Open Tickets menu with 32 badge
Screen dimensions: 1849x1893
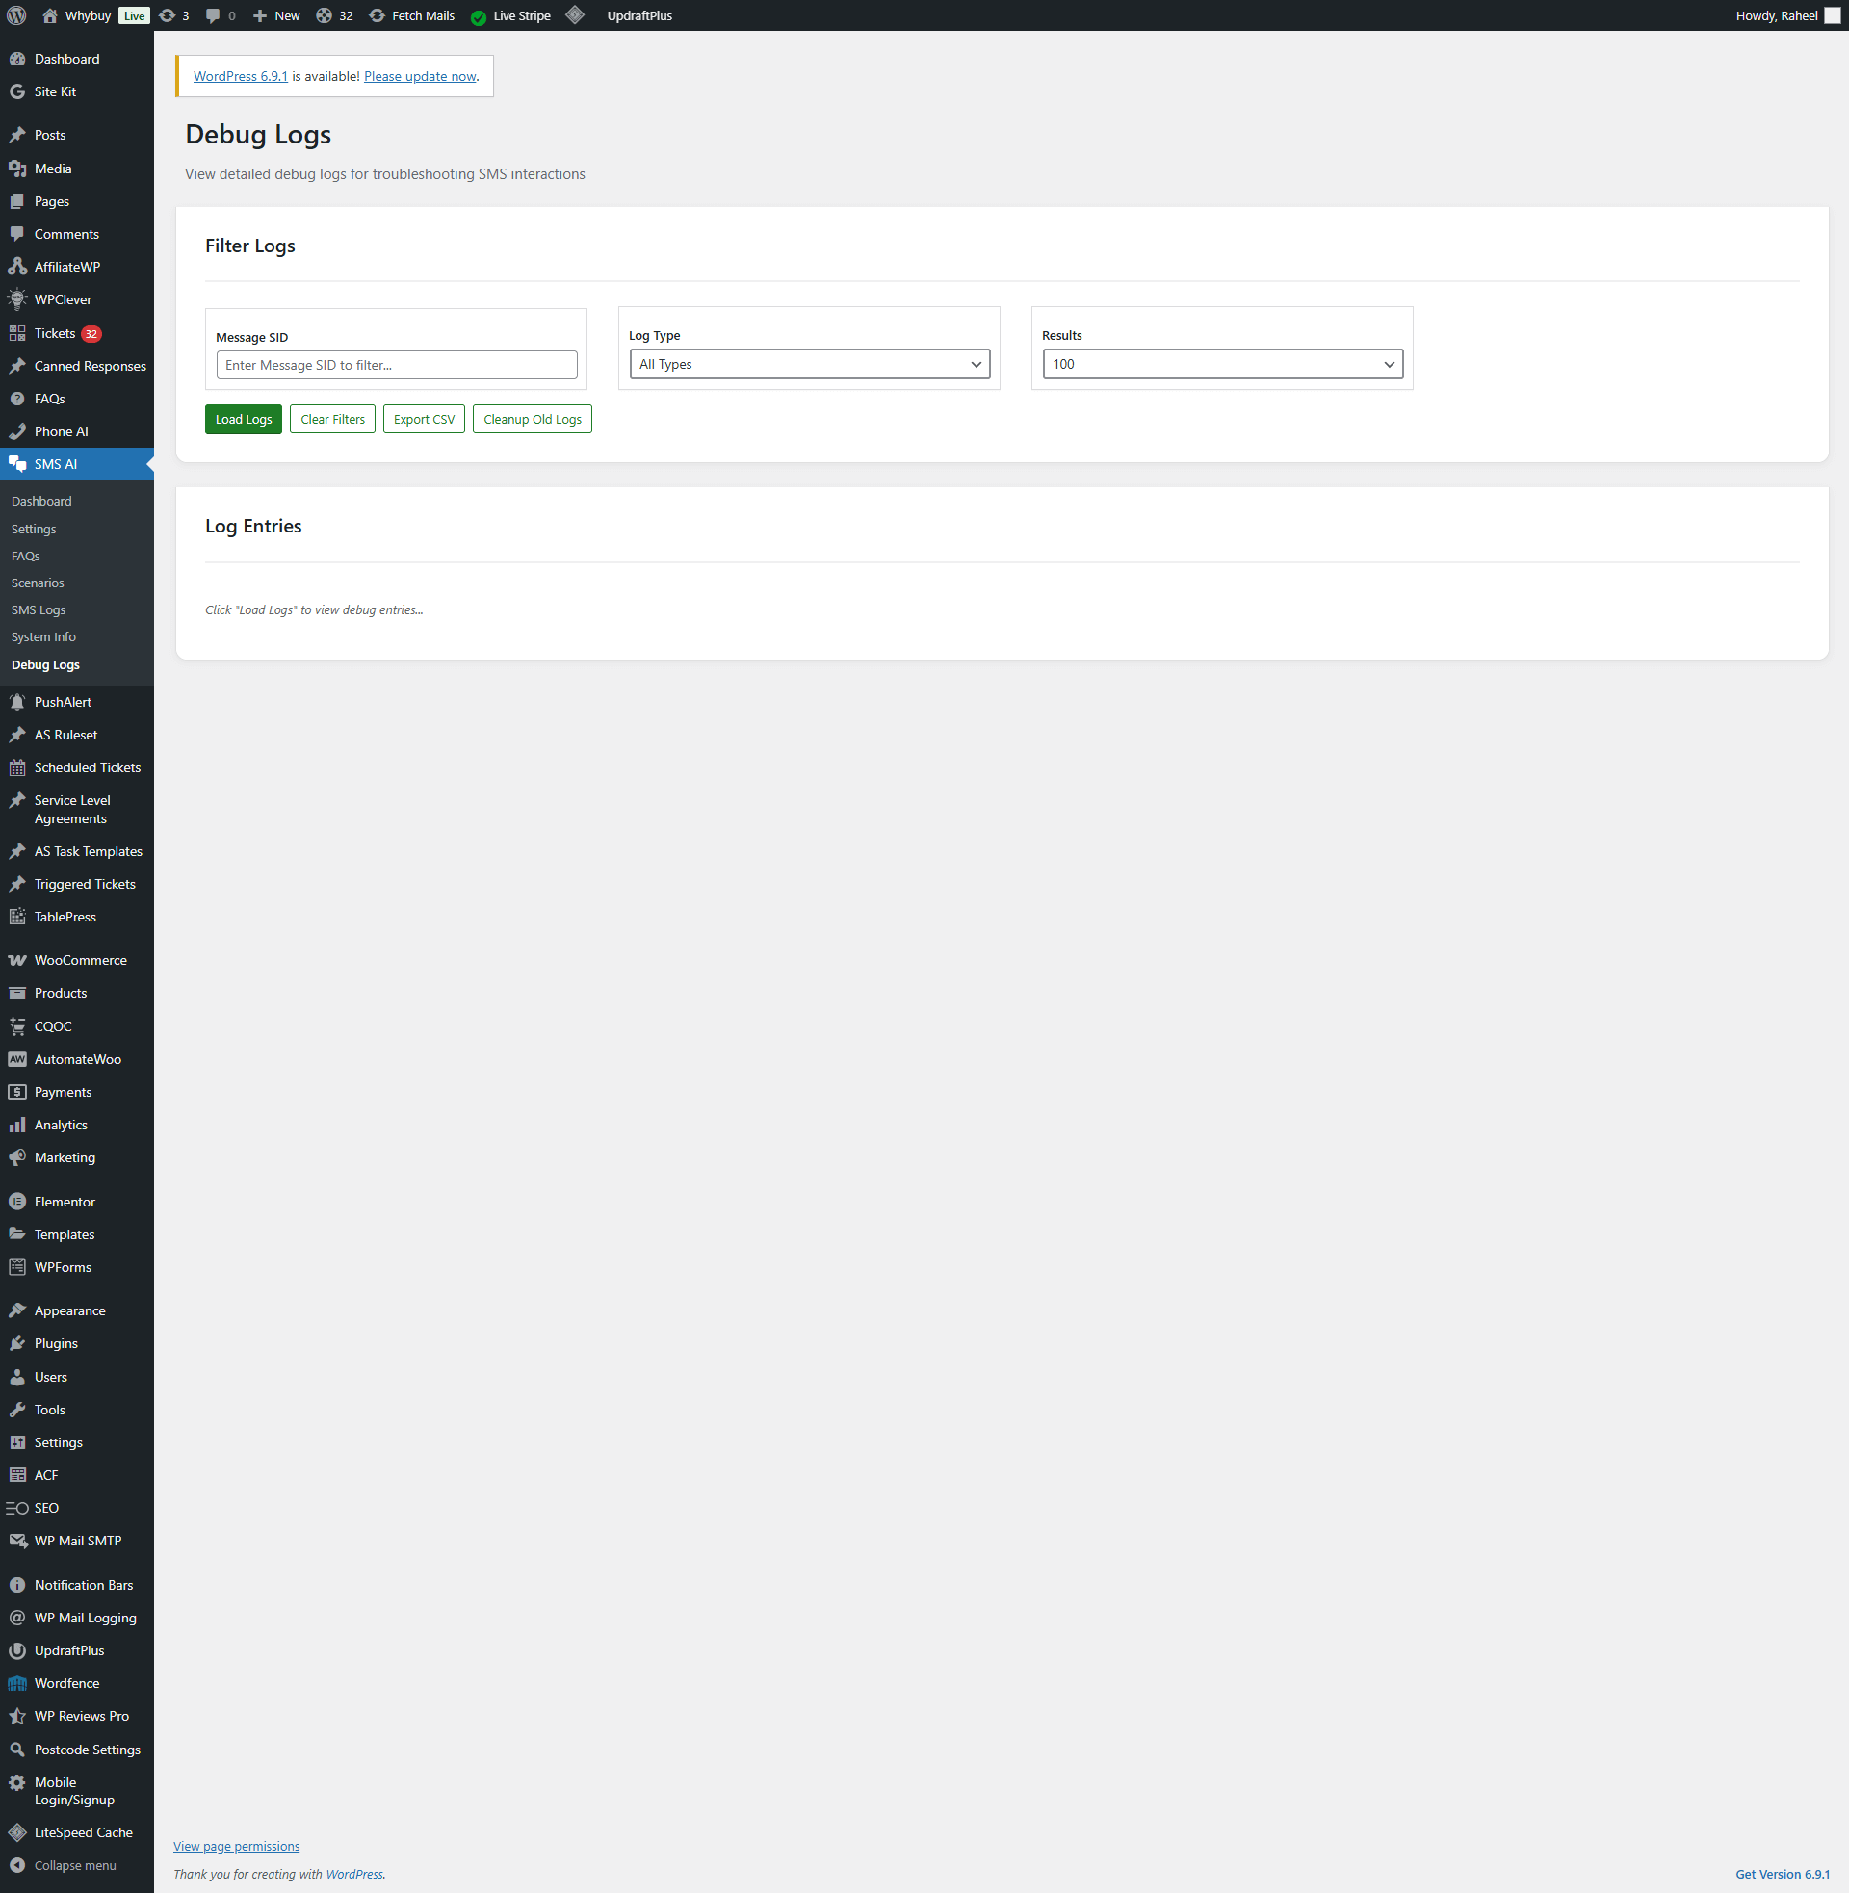[55, 333]
